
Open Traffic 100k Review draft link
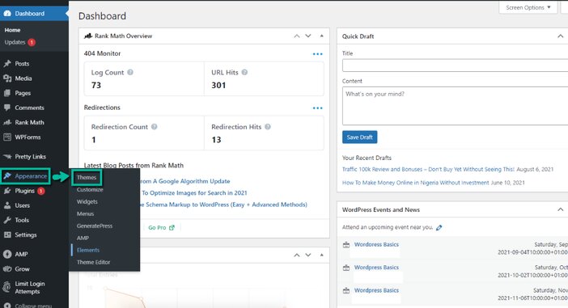[428, 169]
